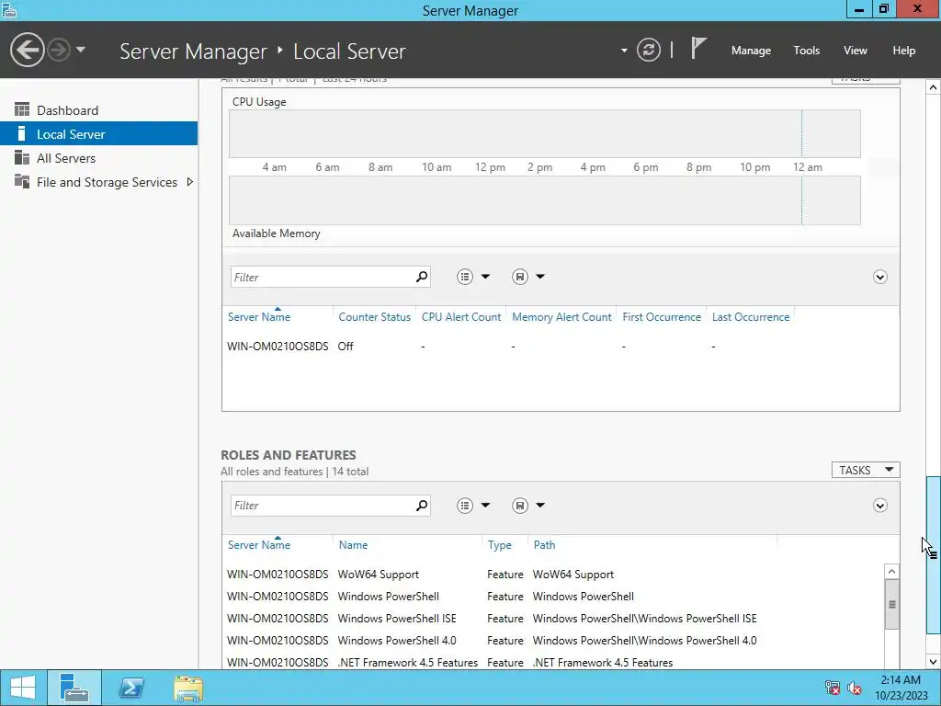Open the View menu
This screenshot has width=941, height=706.
856,51
